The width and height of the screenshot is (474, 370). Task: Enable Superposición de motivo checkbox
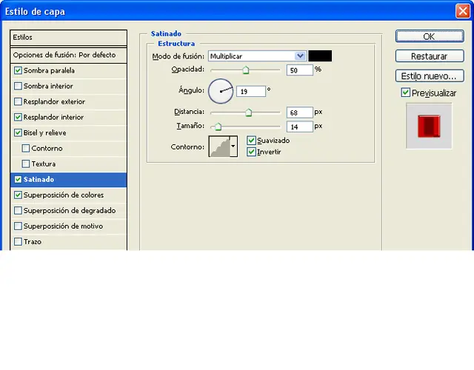click(18, 226)
